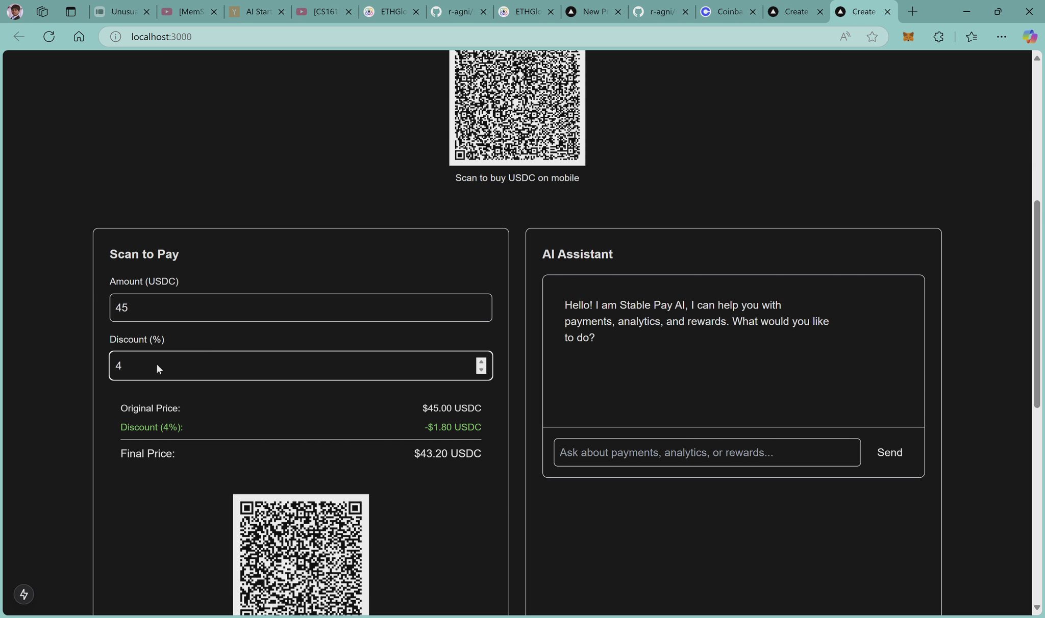This screenshot has width=1045, height=618.
Task: Open settings and more ellipsis menu
Action: [1001, 36]
